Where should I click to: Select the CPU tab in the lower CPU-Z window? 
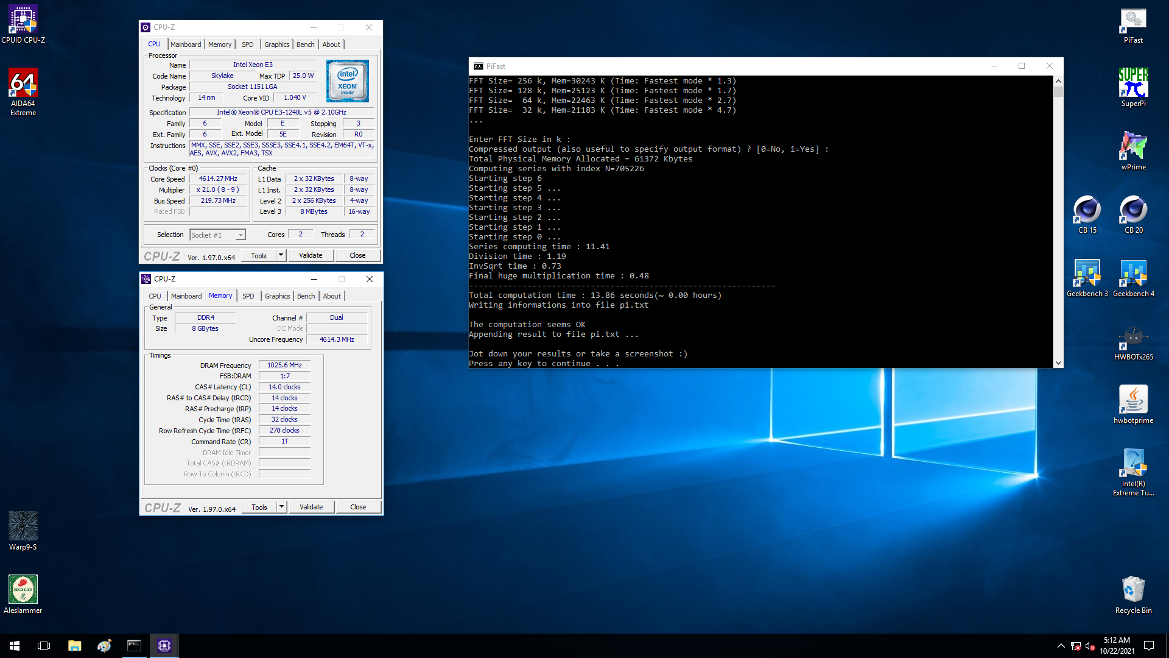(155, 296)
